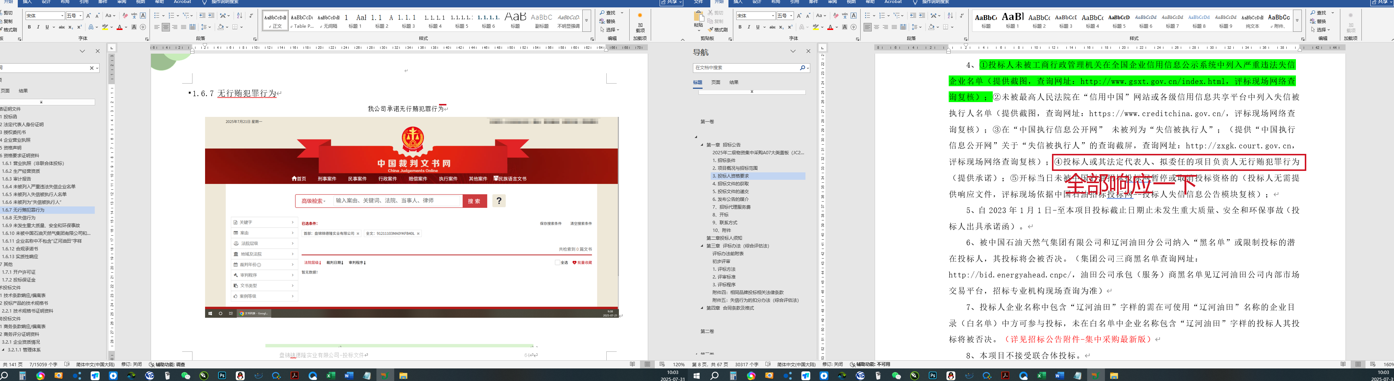1394x381 pixels.
Task: Align text right in right Word window
Action: point(885,27)
